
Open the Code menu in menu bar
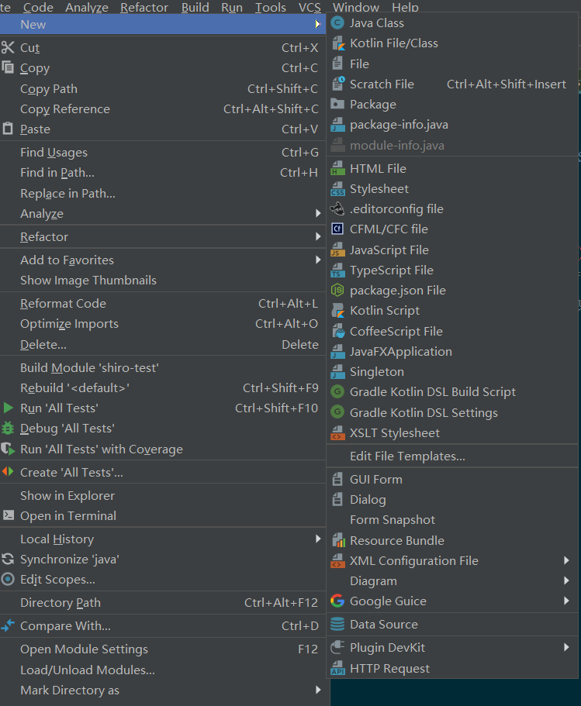38,7
